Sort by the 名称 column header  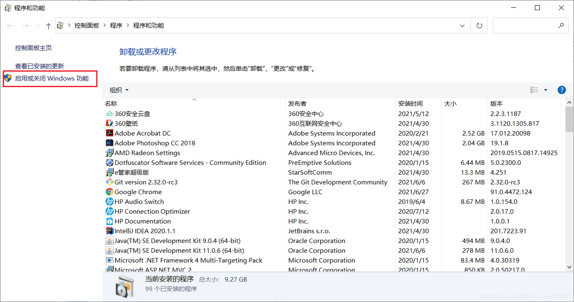(x=194, y=103)
